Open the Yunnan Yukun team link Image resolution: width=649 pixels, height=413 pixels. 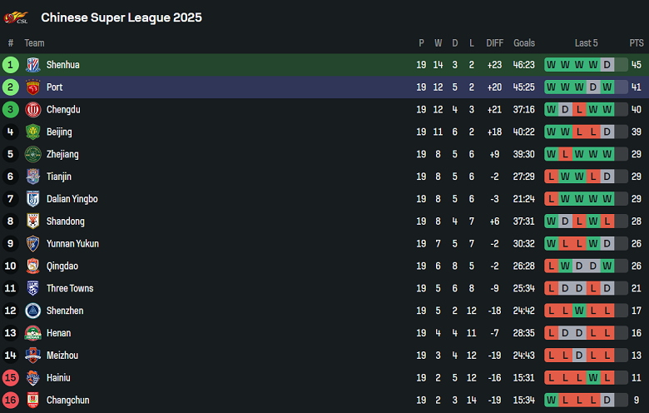pyautogui.click(x=72, y=244)
